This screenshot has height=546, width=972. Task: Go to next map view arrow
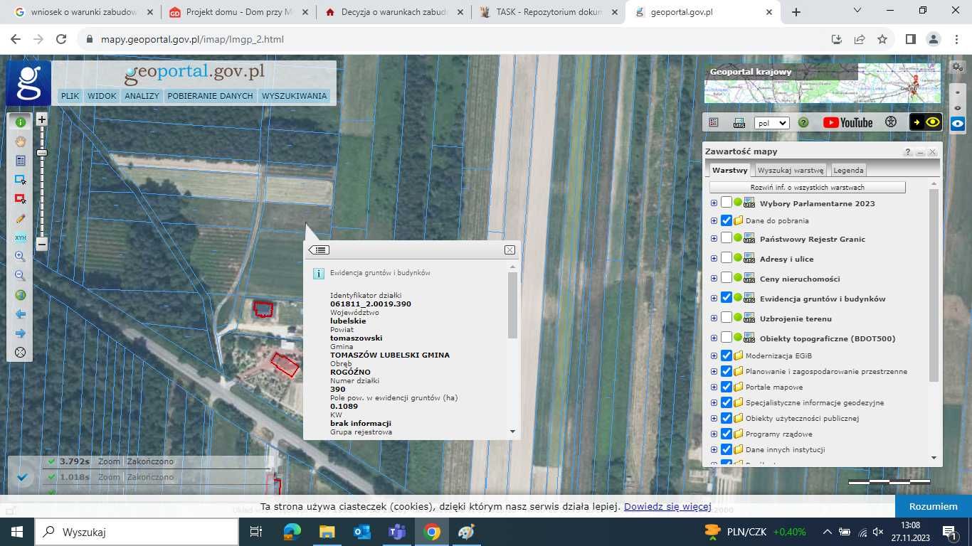point(20,333)
